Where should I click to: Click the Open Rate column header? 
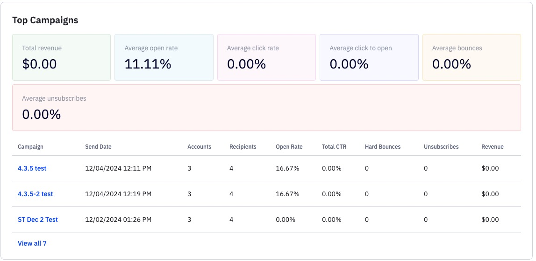pyautogui.click(x=289, y=147)
